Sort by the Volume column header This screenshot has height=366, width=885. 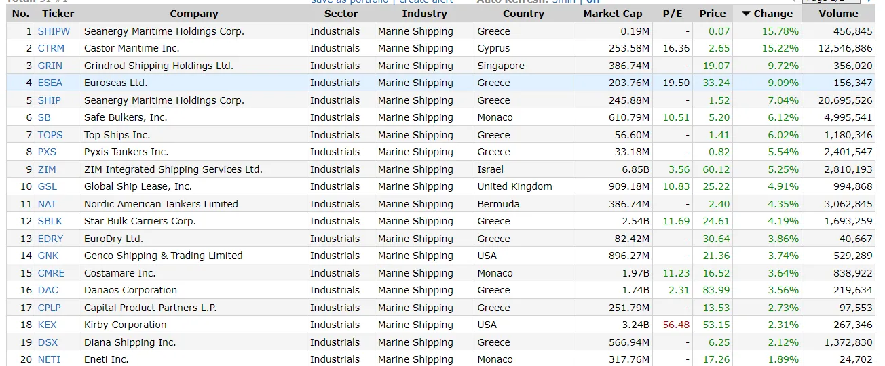coord(838,14)
